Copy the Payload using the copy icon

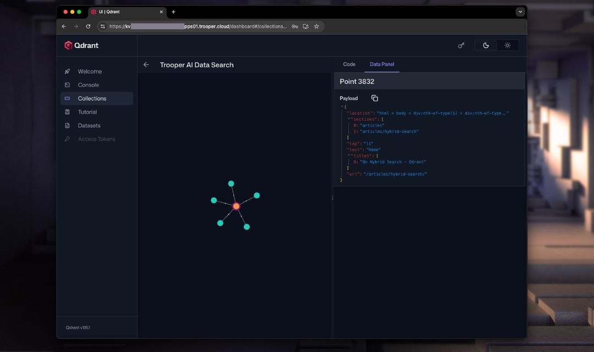pyautogui.click(x=375, y=98)
